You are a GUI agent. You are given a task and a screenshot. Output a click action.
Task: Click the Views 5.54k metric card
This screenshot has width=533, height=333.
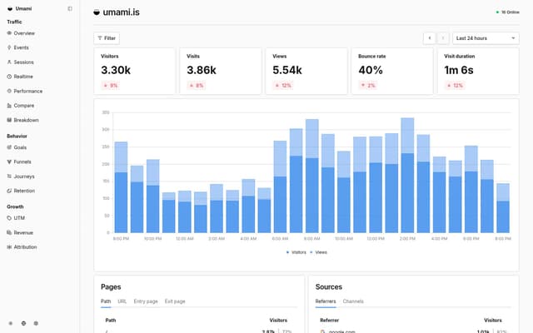pyautogui.click(x=306, y=71)
